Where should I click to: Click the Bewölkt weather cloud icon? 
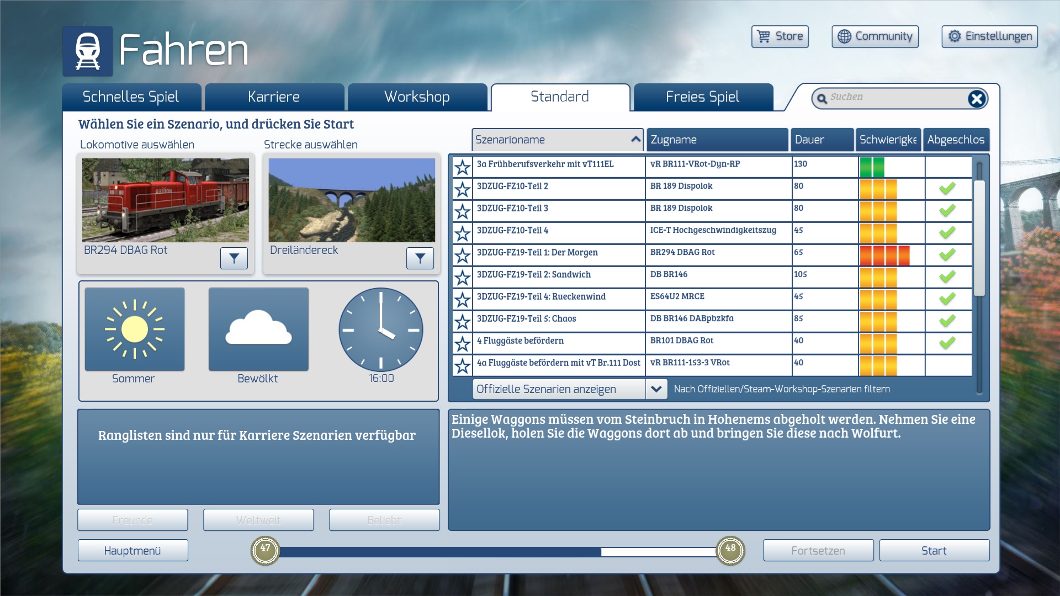click(258, 329)
